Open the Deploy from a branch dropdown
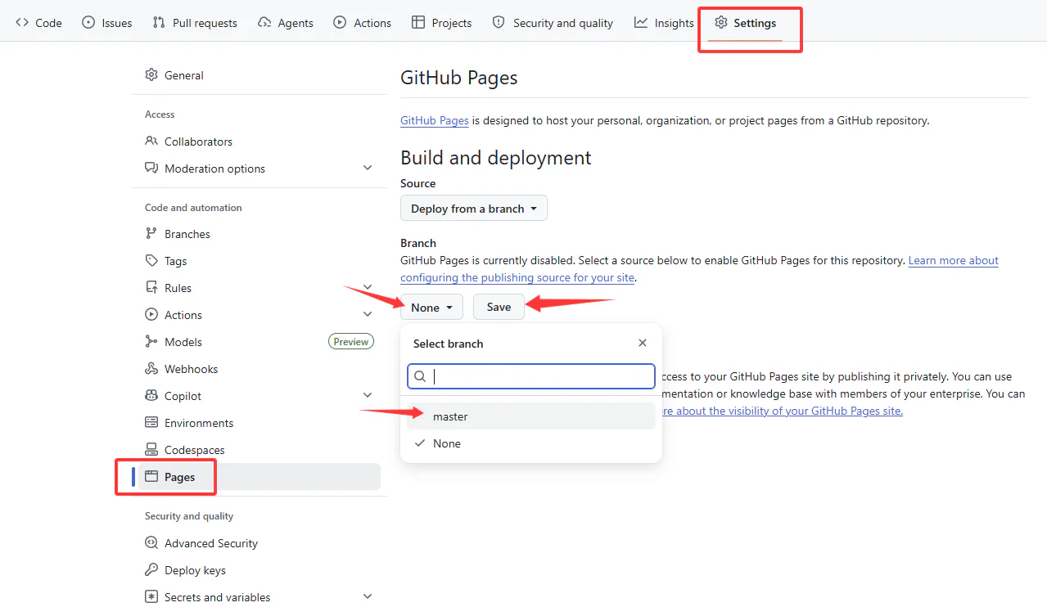Image resolution: width=1047 pixels, height=616 pixels. pos(474,209)
